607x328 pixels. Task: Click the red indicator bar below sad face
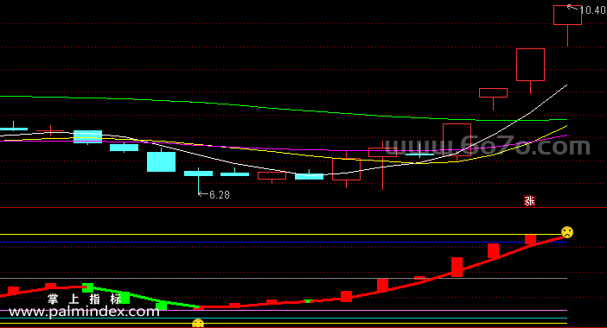pyautogui.click(x=530, y=239)
